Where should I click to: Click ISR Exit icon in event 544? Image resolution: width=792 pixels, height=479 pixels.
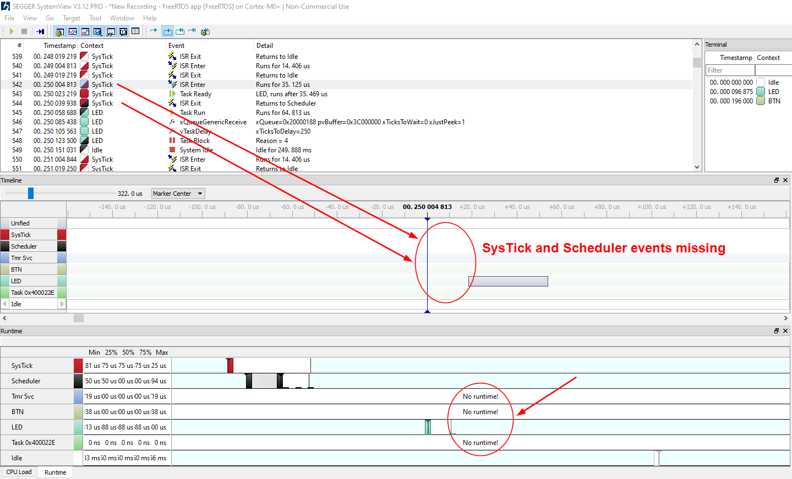172,103
